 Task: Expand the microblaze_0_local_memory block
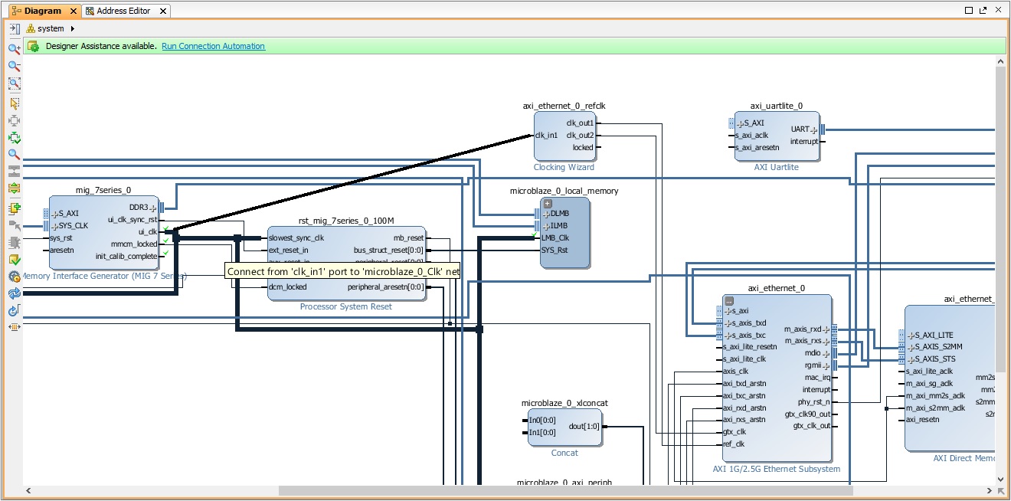pos(548,203)
